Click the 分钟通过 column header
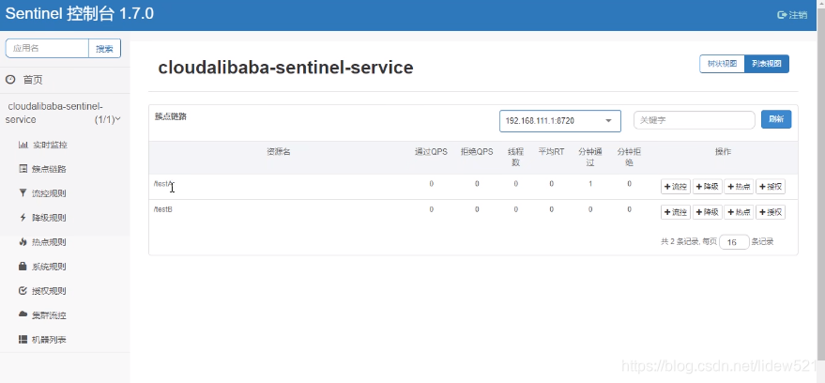 click(590, 158)
